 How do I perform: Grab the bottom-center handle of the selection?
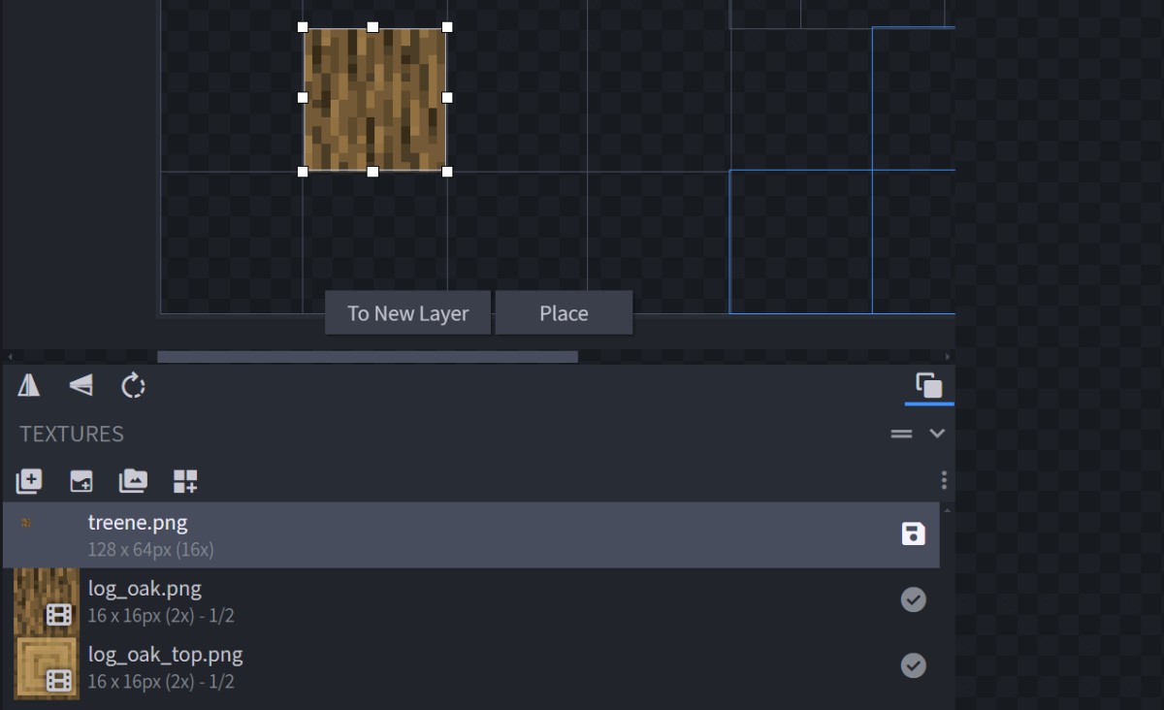point(373,172)
